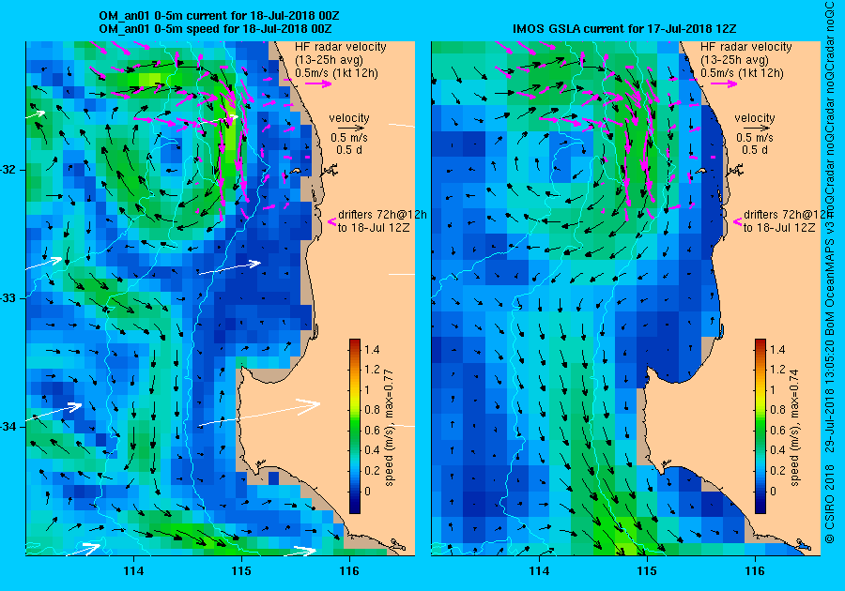Click black velocity scale arrow in OM_an01 panel
This screenshot has width=845, height=591.
point(352,129)
